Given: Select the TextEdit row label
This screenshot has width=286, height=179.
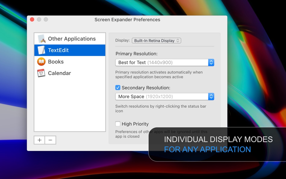Looking at the screenshot, I should pyautogui.click(x=58, y=50).
